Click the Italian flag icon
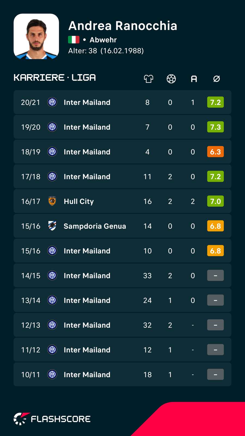This screenshot has width=245, height=436. pyautogui.click(x=74, y=40)
